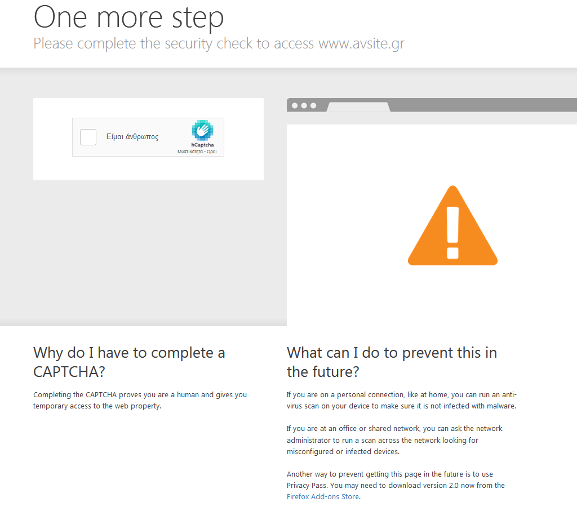Viewport: 577px width, 511px height.
Task: Click the first dot in the browser illustration
Action: point(295,105)
